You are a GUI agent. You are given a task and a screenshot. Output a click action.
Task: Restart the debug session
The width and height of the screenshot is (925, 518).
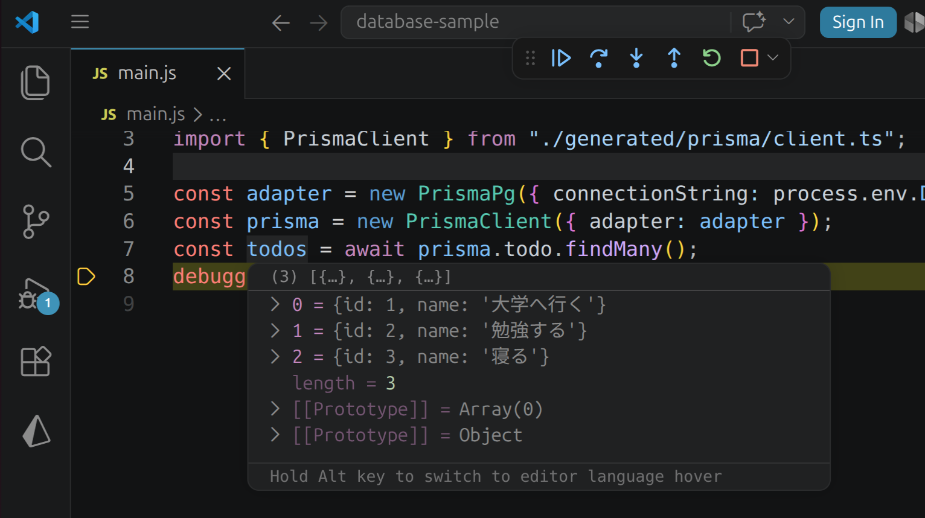pyautogui.click(x=712, y=58)
